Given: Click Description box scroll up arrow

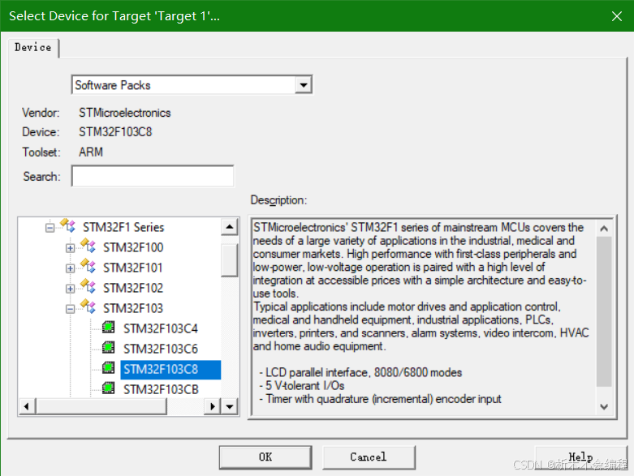Looking at the screenshot, I should pos(604,229).
